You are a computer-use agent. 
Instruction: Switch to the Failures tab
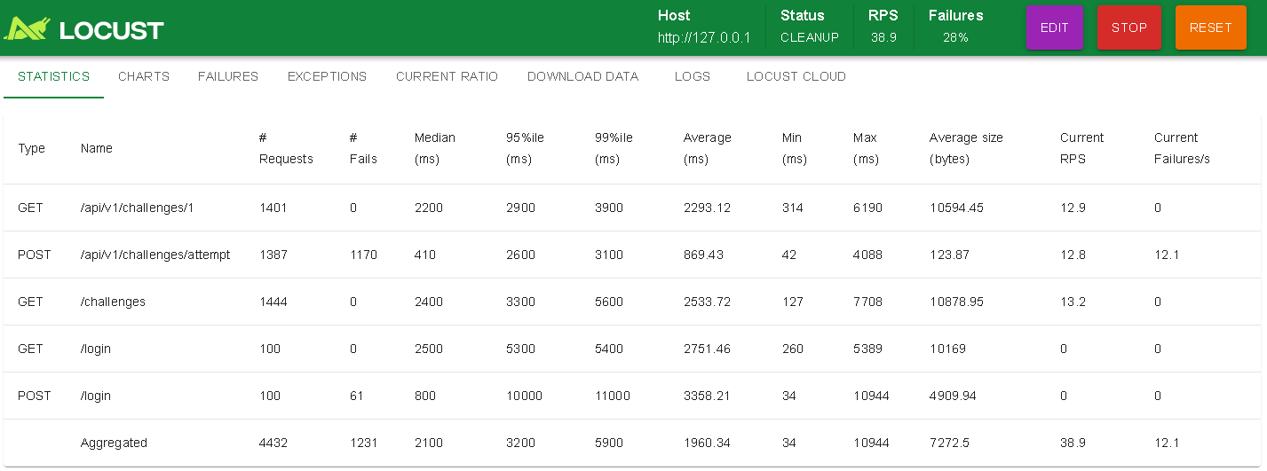click(228, 76)
